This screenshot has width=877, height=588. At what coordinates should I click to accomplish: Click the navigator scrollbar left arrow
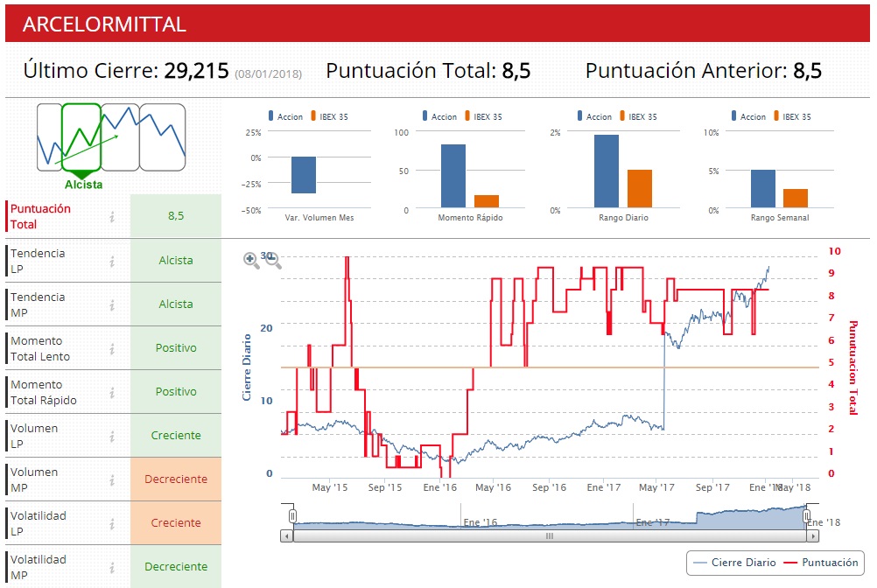287,536
